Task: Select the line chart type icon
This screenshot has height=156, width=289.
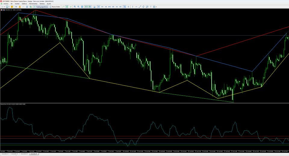Action: tap(70, 7)
